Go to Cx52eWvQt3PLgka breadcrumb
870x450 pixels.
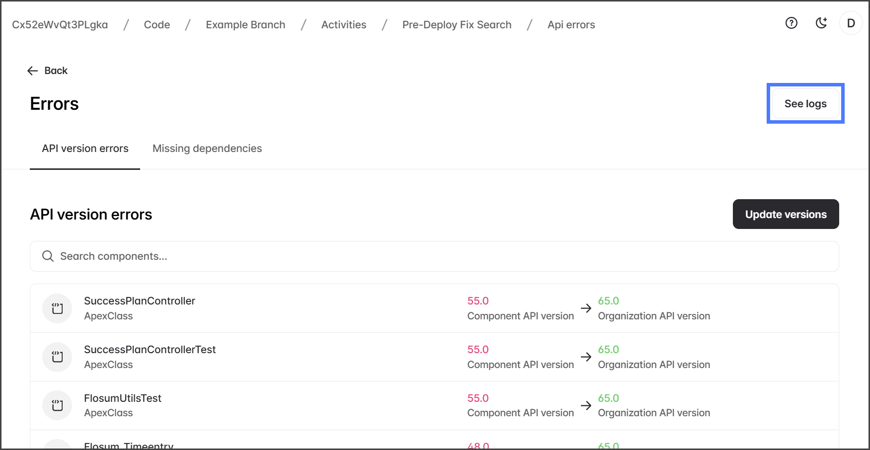pyautogui.click(x=60, y=25)
